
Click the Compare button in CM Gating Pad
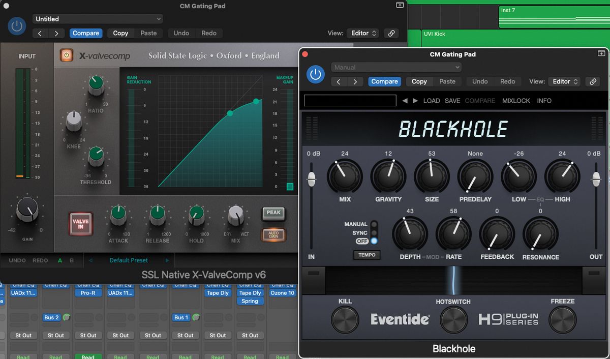pyautogui.click(x=384, y=81)
